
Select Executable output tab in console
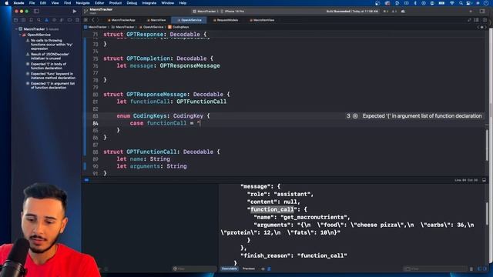pos(230,269)
